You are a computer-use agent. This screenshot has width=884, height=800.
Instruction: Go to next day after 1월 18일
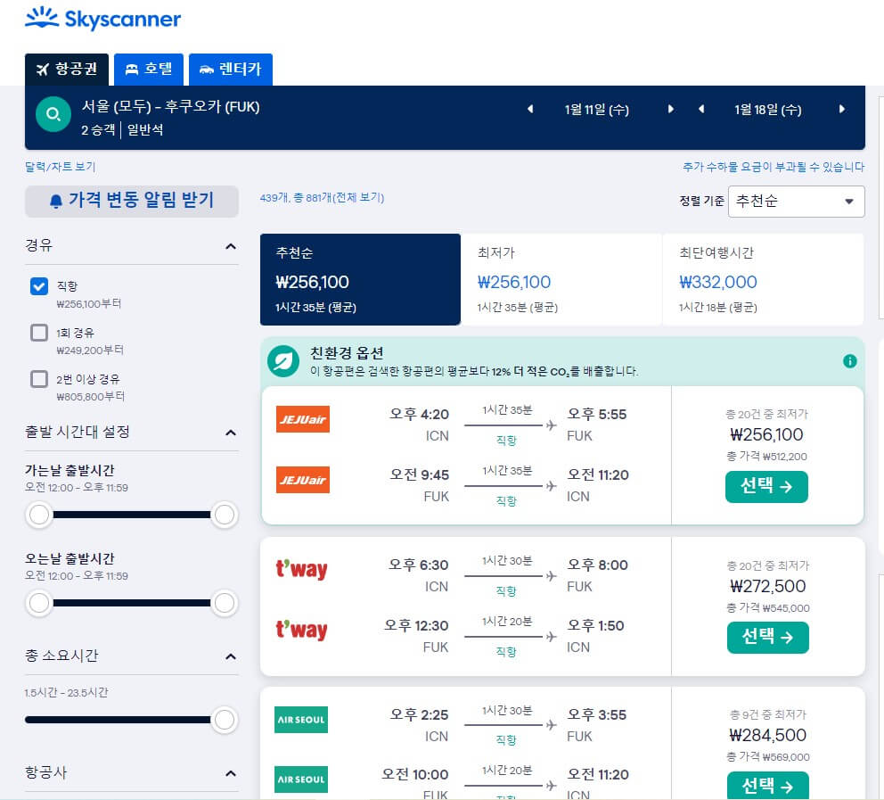click(842, 109)
